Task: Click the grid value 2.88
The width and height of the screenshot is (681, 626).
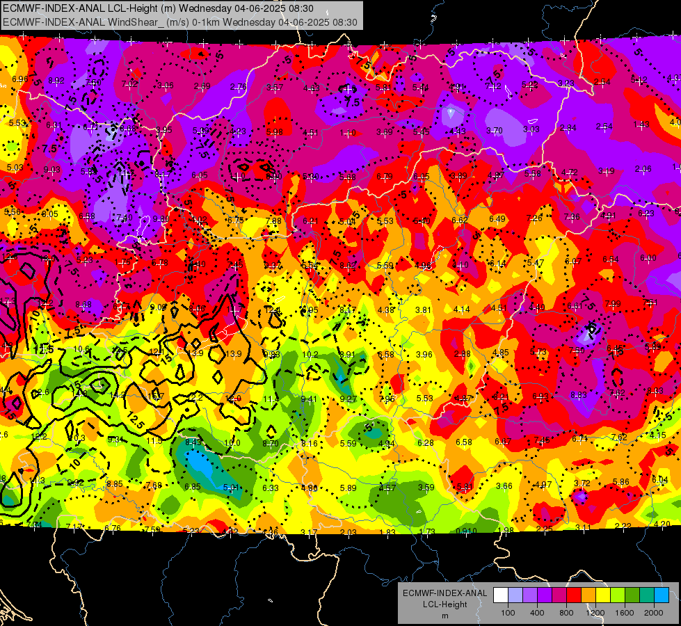Action: 463,353
